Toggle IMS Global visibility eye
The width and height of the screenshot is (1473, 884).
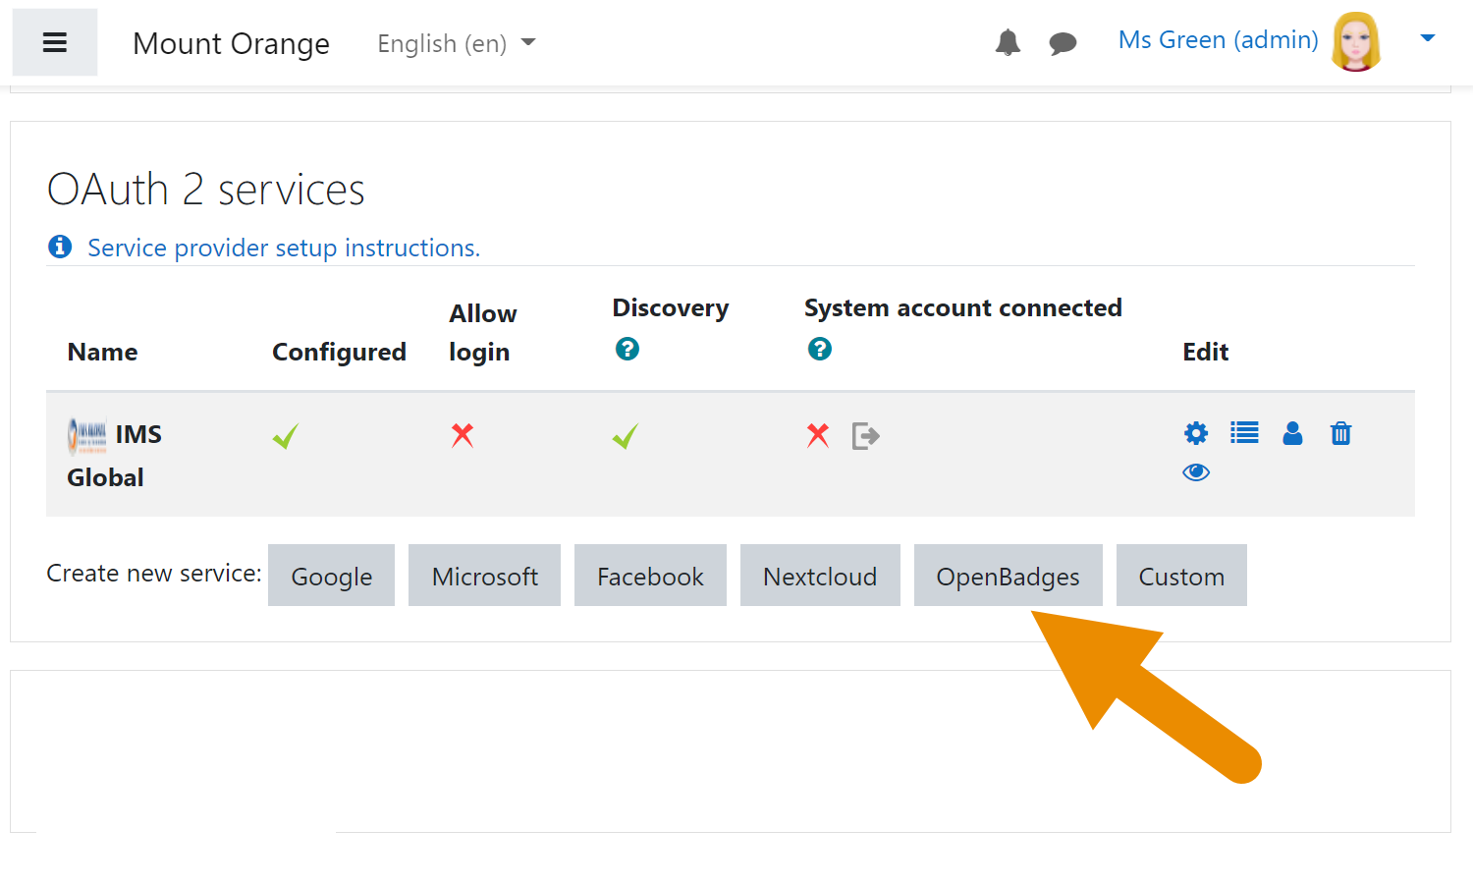click(1196, 472)
